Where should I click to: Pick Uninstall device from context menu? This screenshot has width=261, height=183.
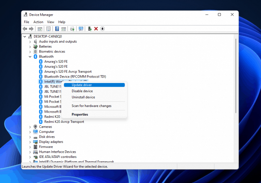(x=83, y=97)
